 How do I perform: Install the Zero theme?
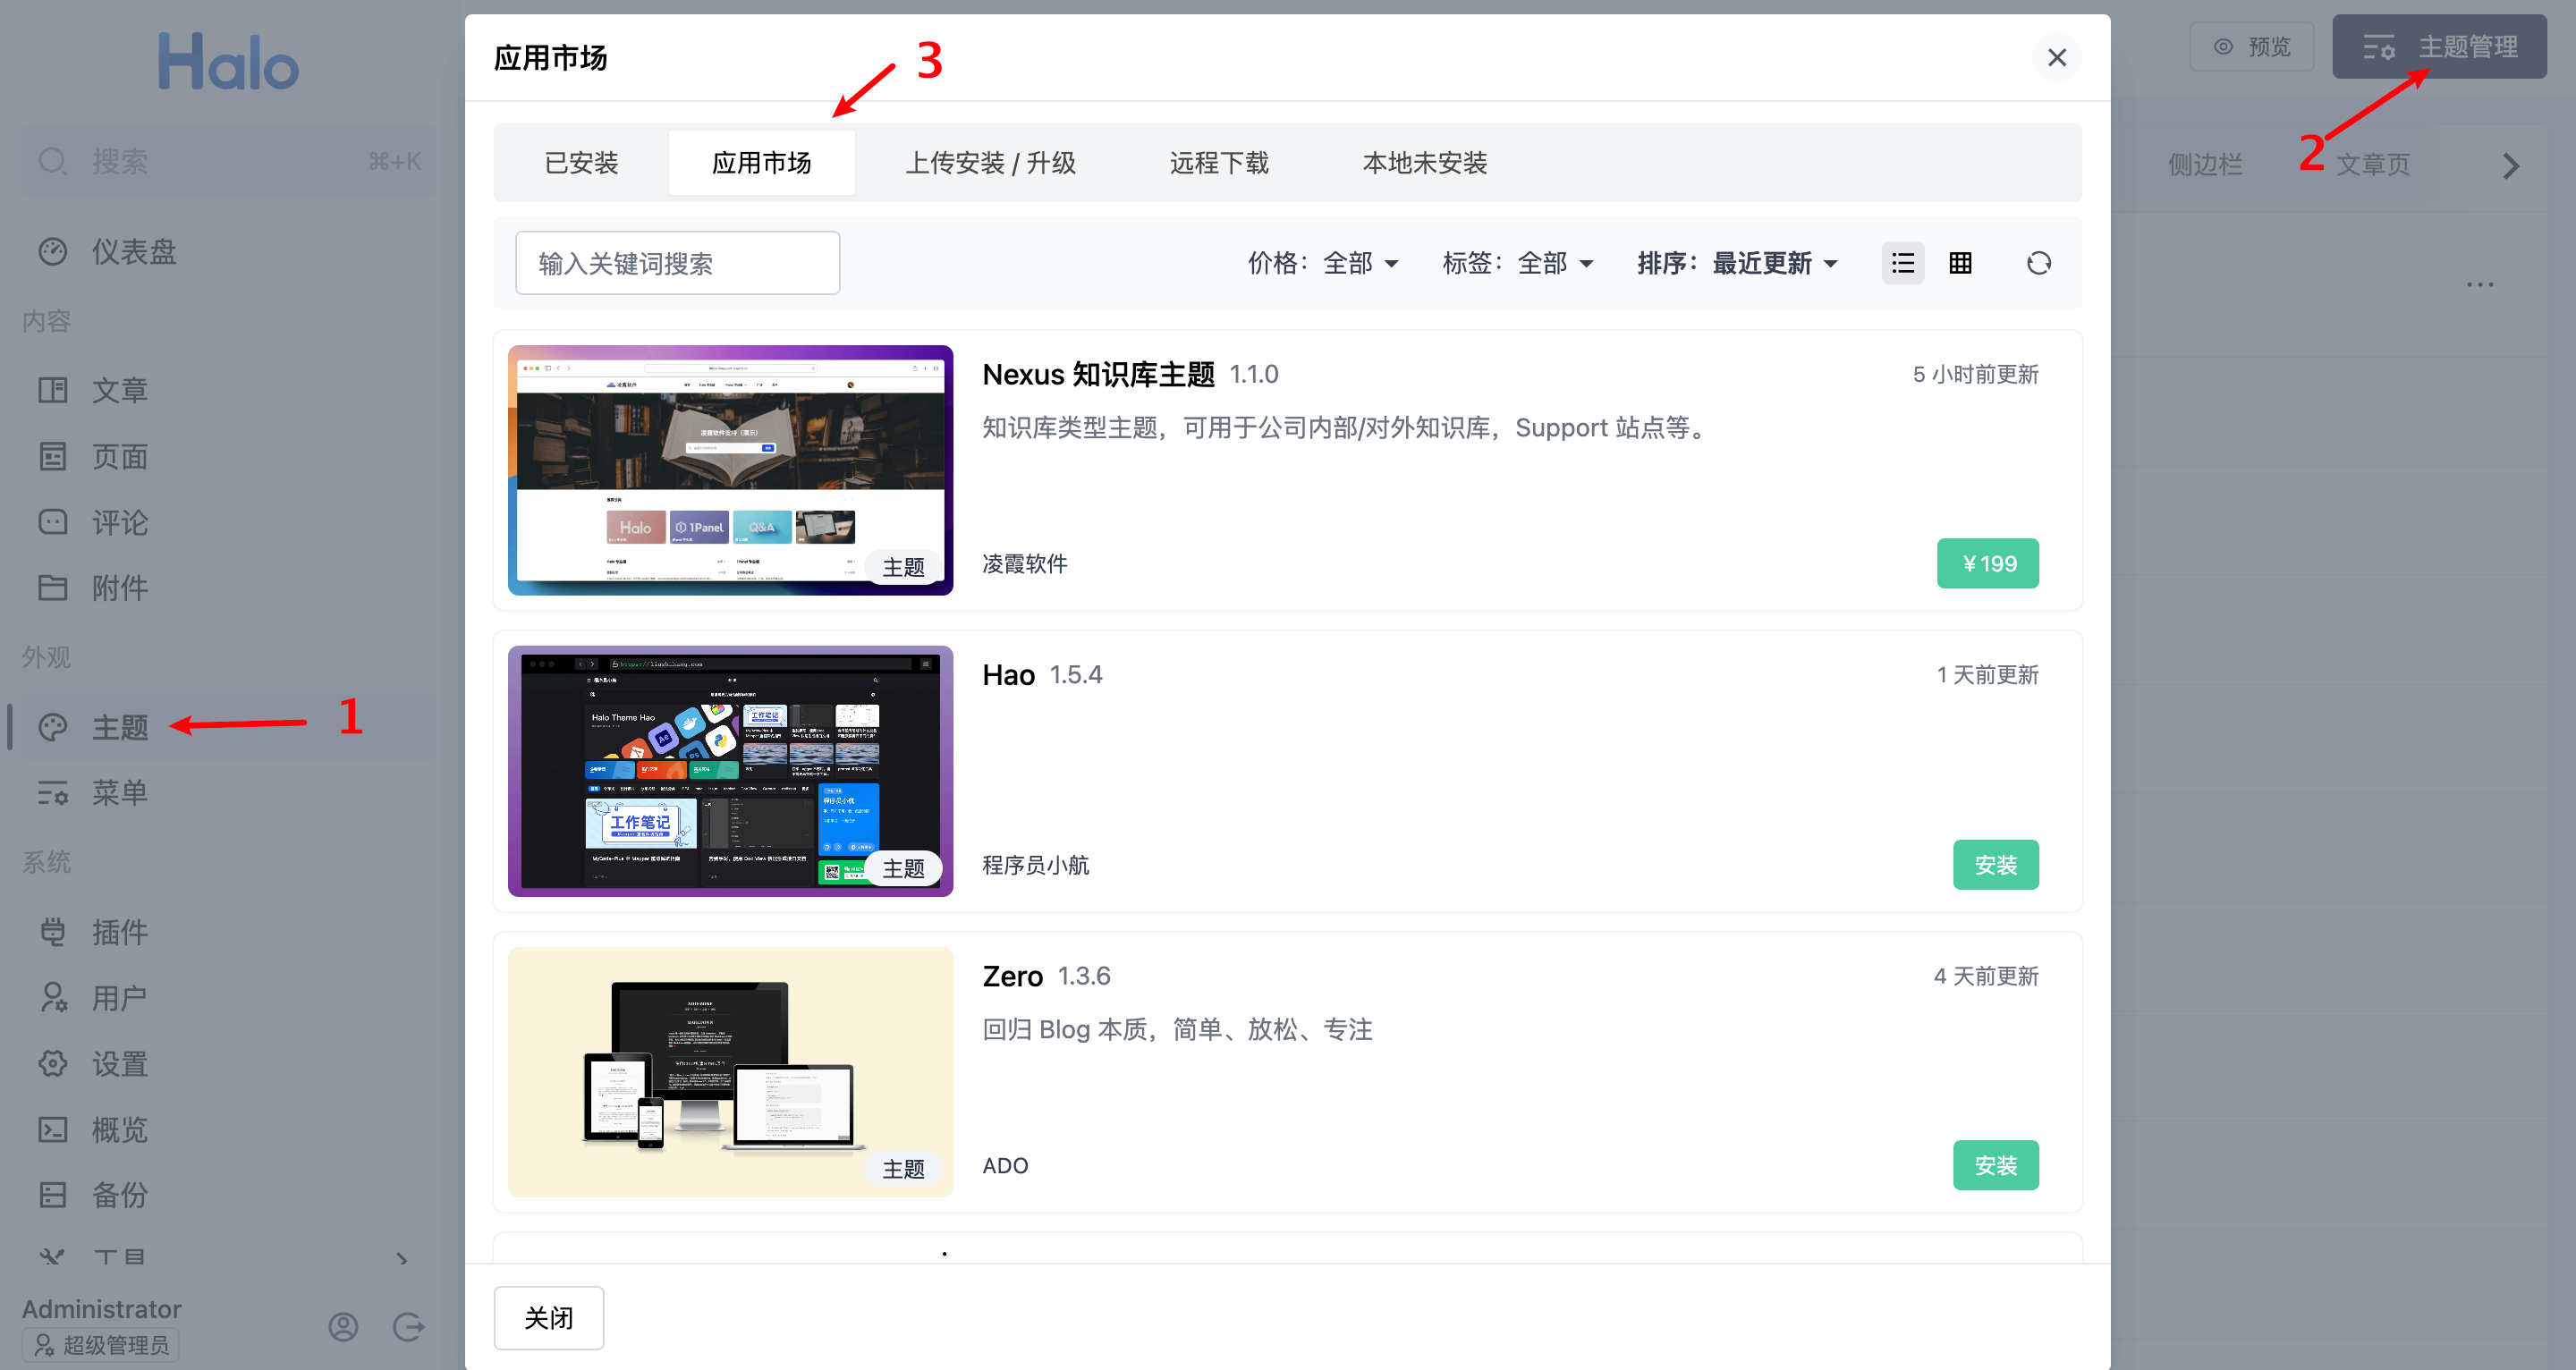(x=1995, y=1165)
